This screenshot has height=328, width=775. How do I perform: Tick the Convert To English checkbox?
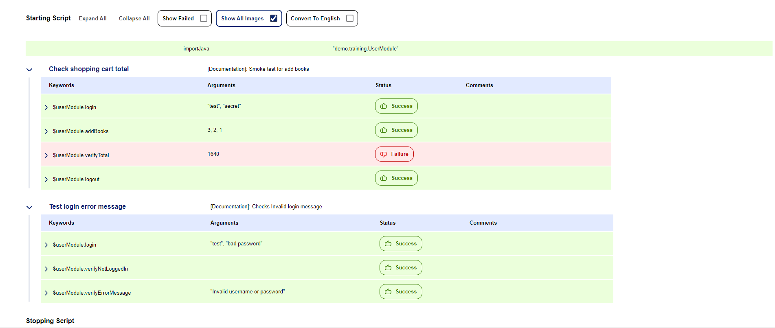pos(349,18)
